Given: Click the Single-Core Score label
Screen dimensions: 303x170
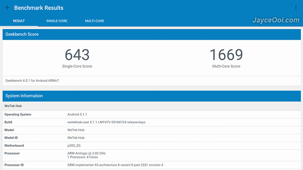Looking at the screenshot, I should 77,66.
